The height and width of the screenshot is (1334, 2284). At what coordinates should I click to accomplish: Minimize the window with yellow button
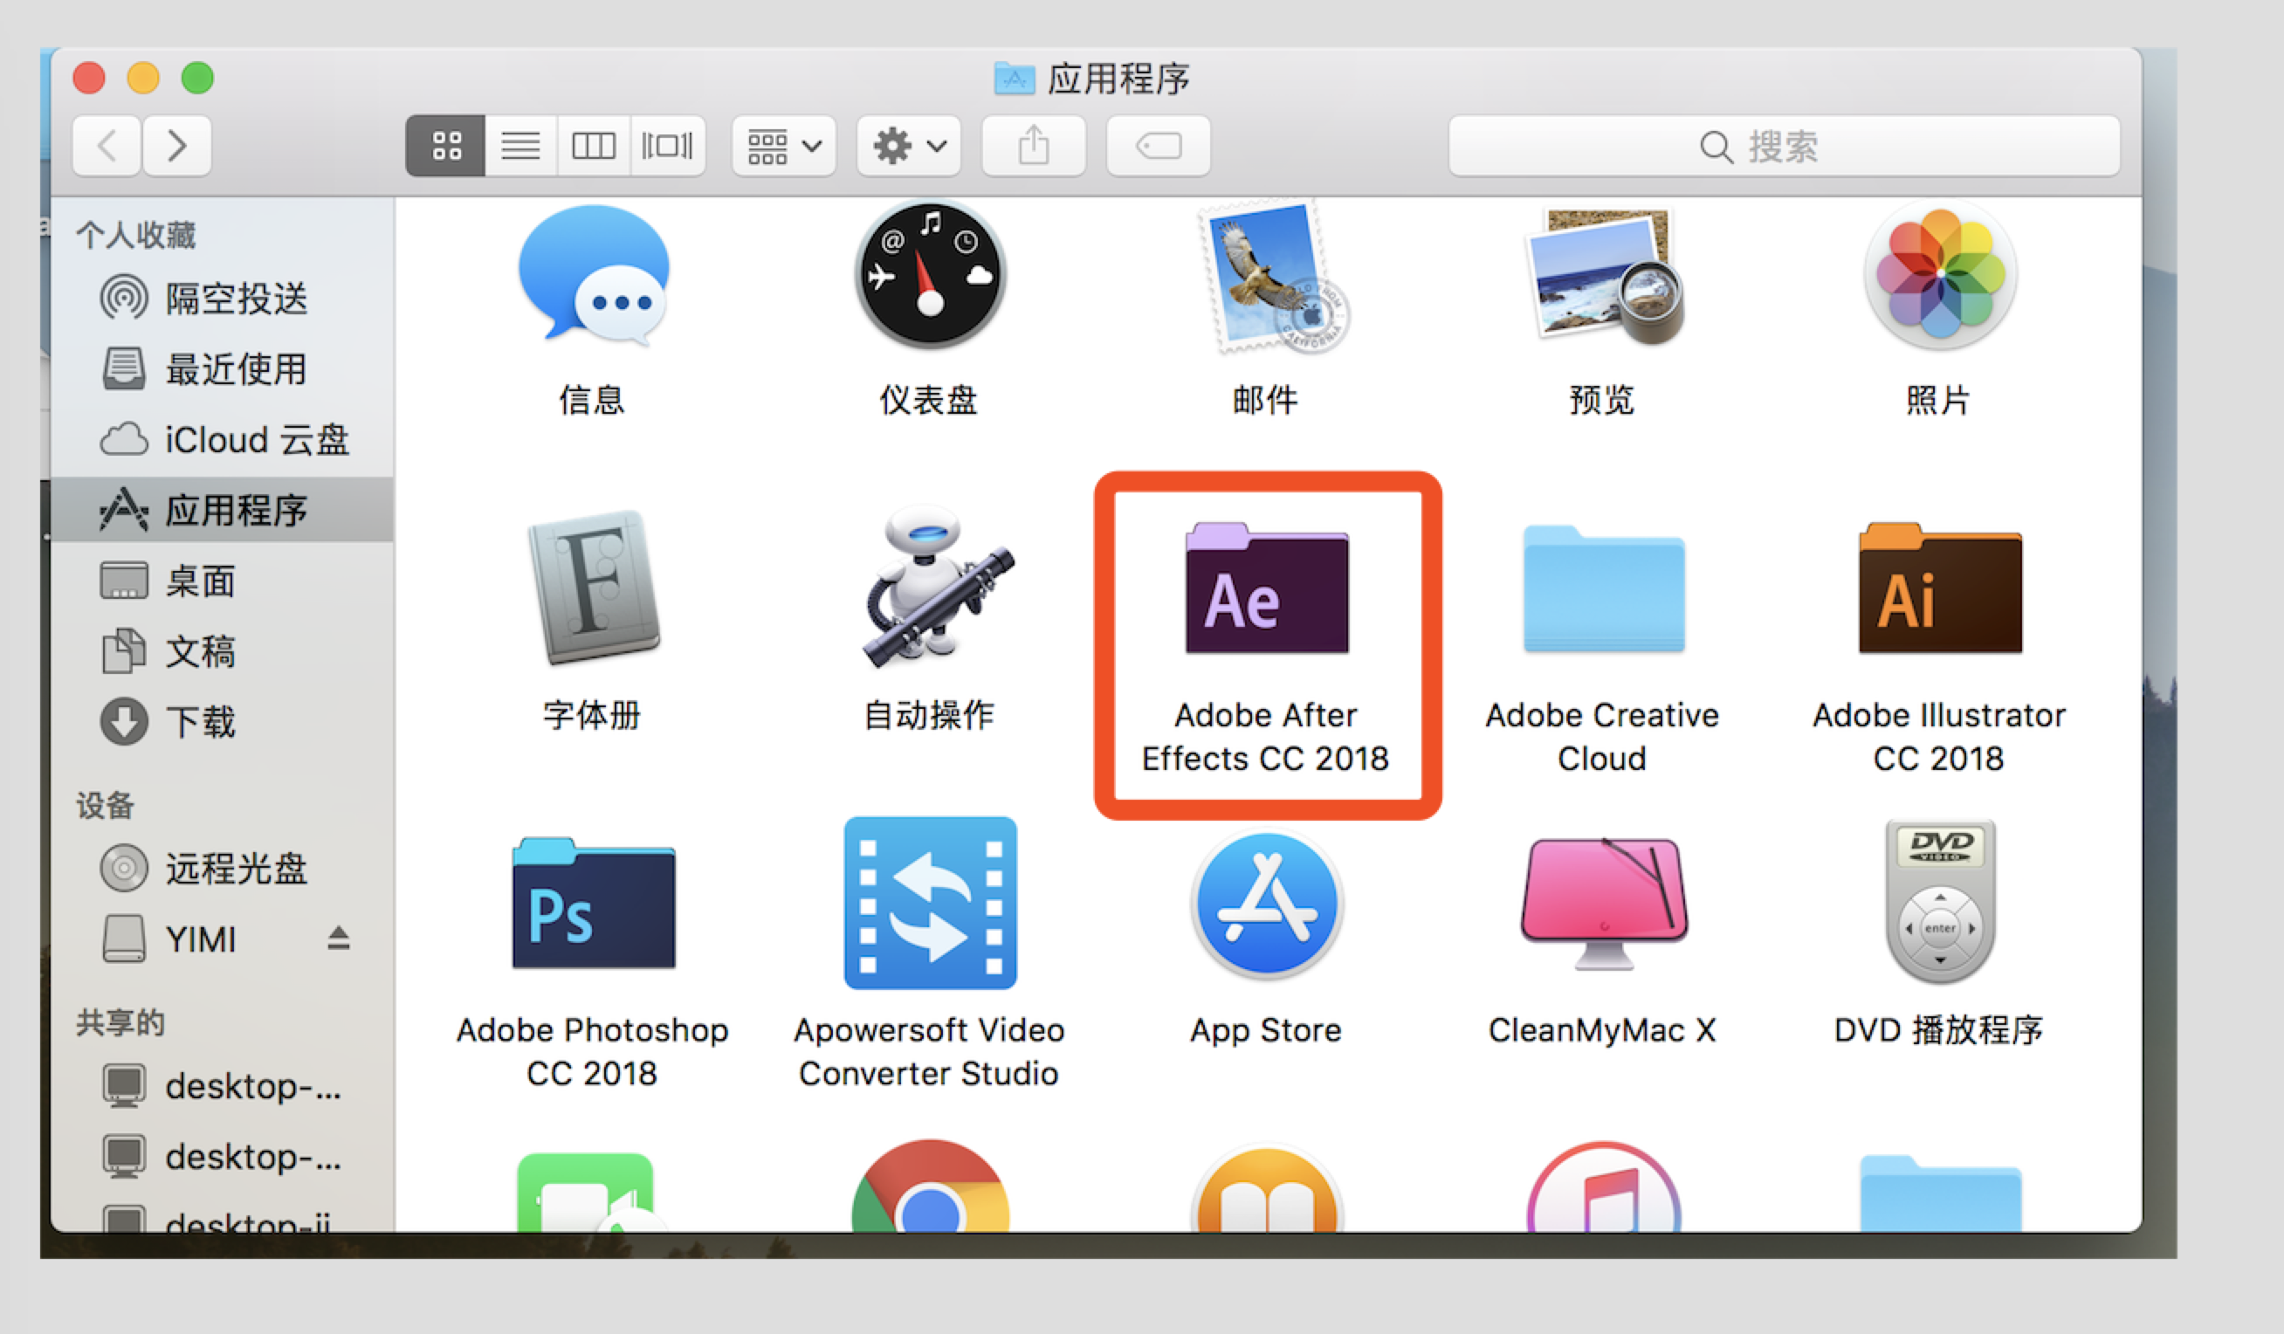(x=143, y=78)
